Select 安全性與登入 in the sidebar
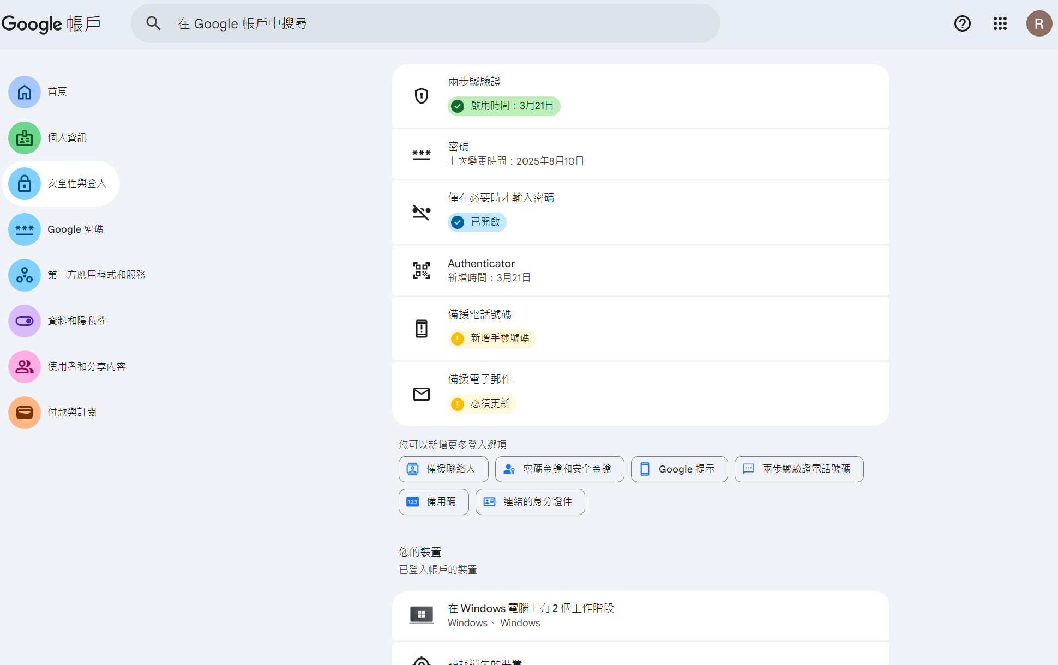The image size is (1058, 665). [61, 184]
